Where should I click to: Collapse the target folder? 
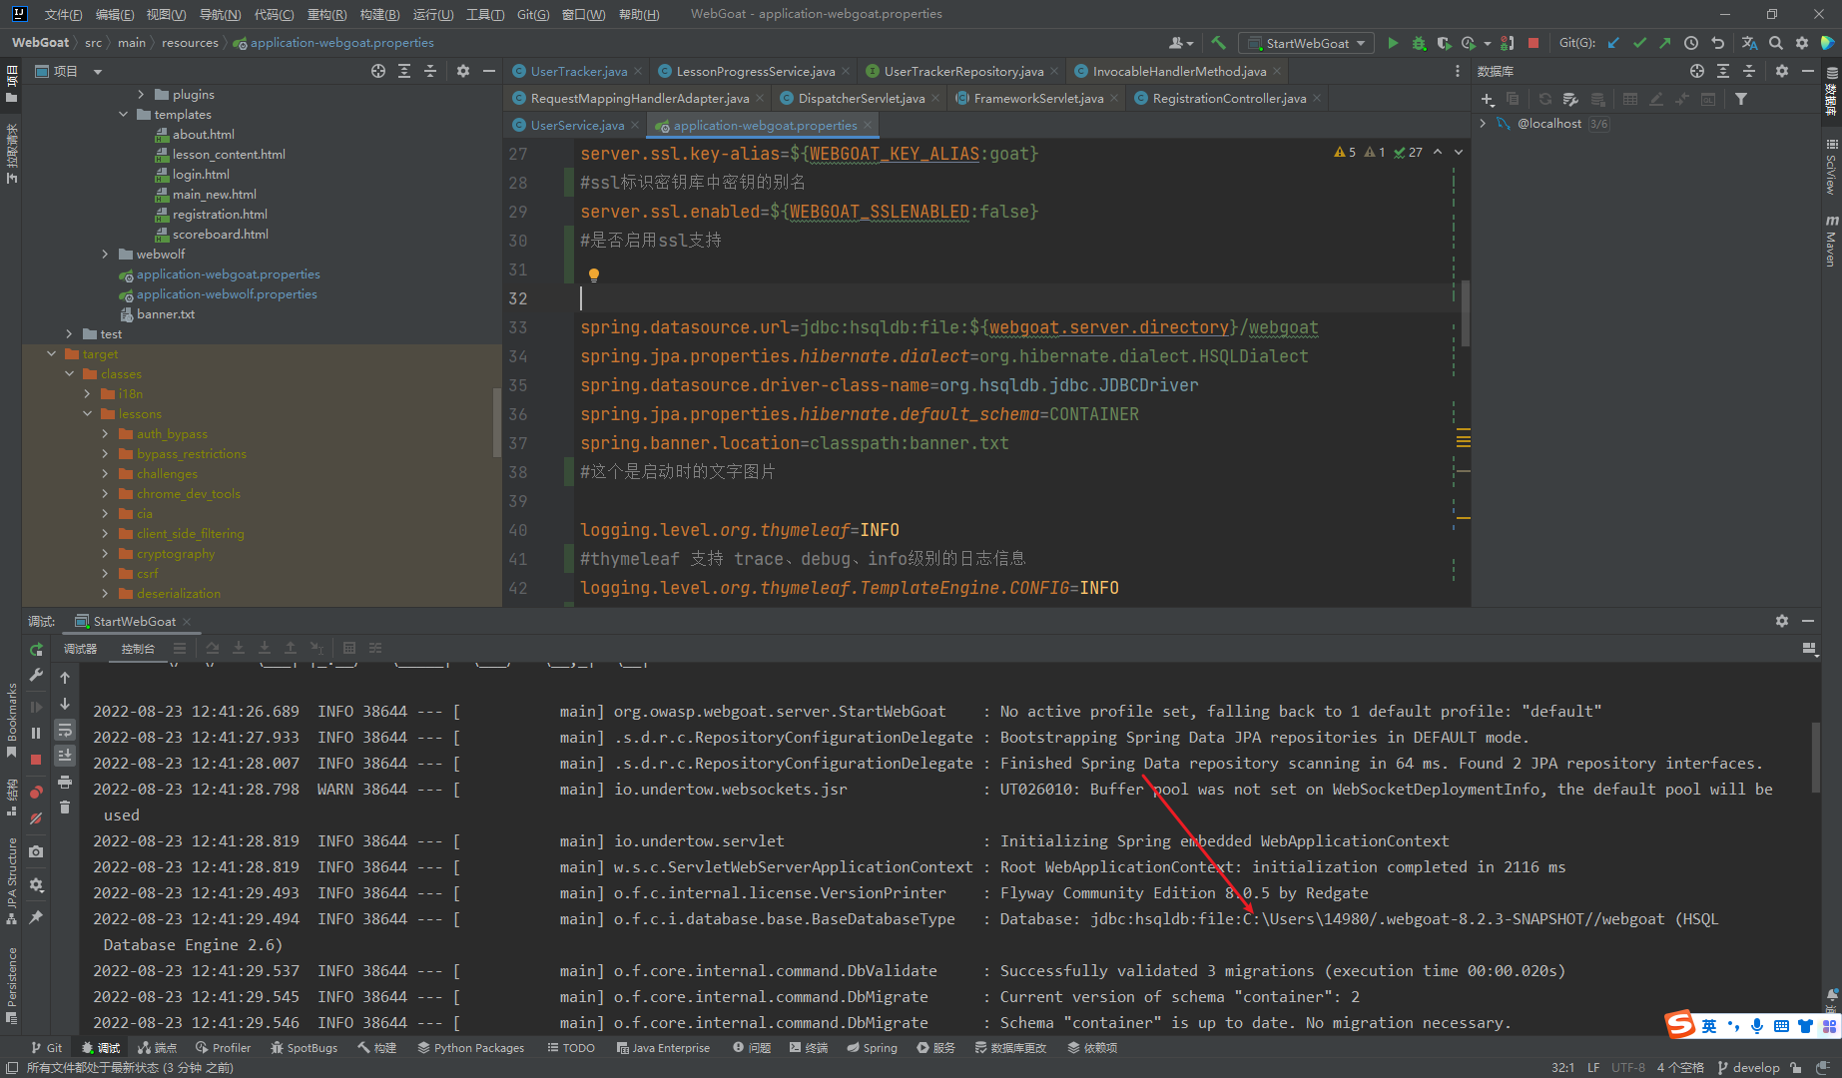(51, 354)
